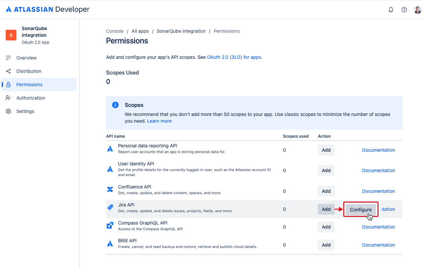This screenshot has width=424, height=268.
Task: Switch to the Authorization section
Action: (x=31, y=98)
